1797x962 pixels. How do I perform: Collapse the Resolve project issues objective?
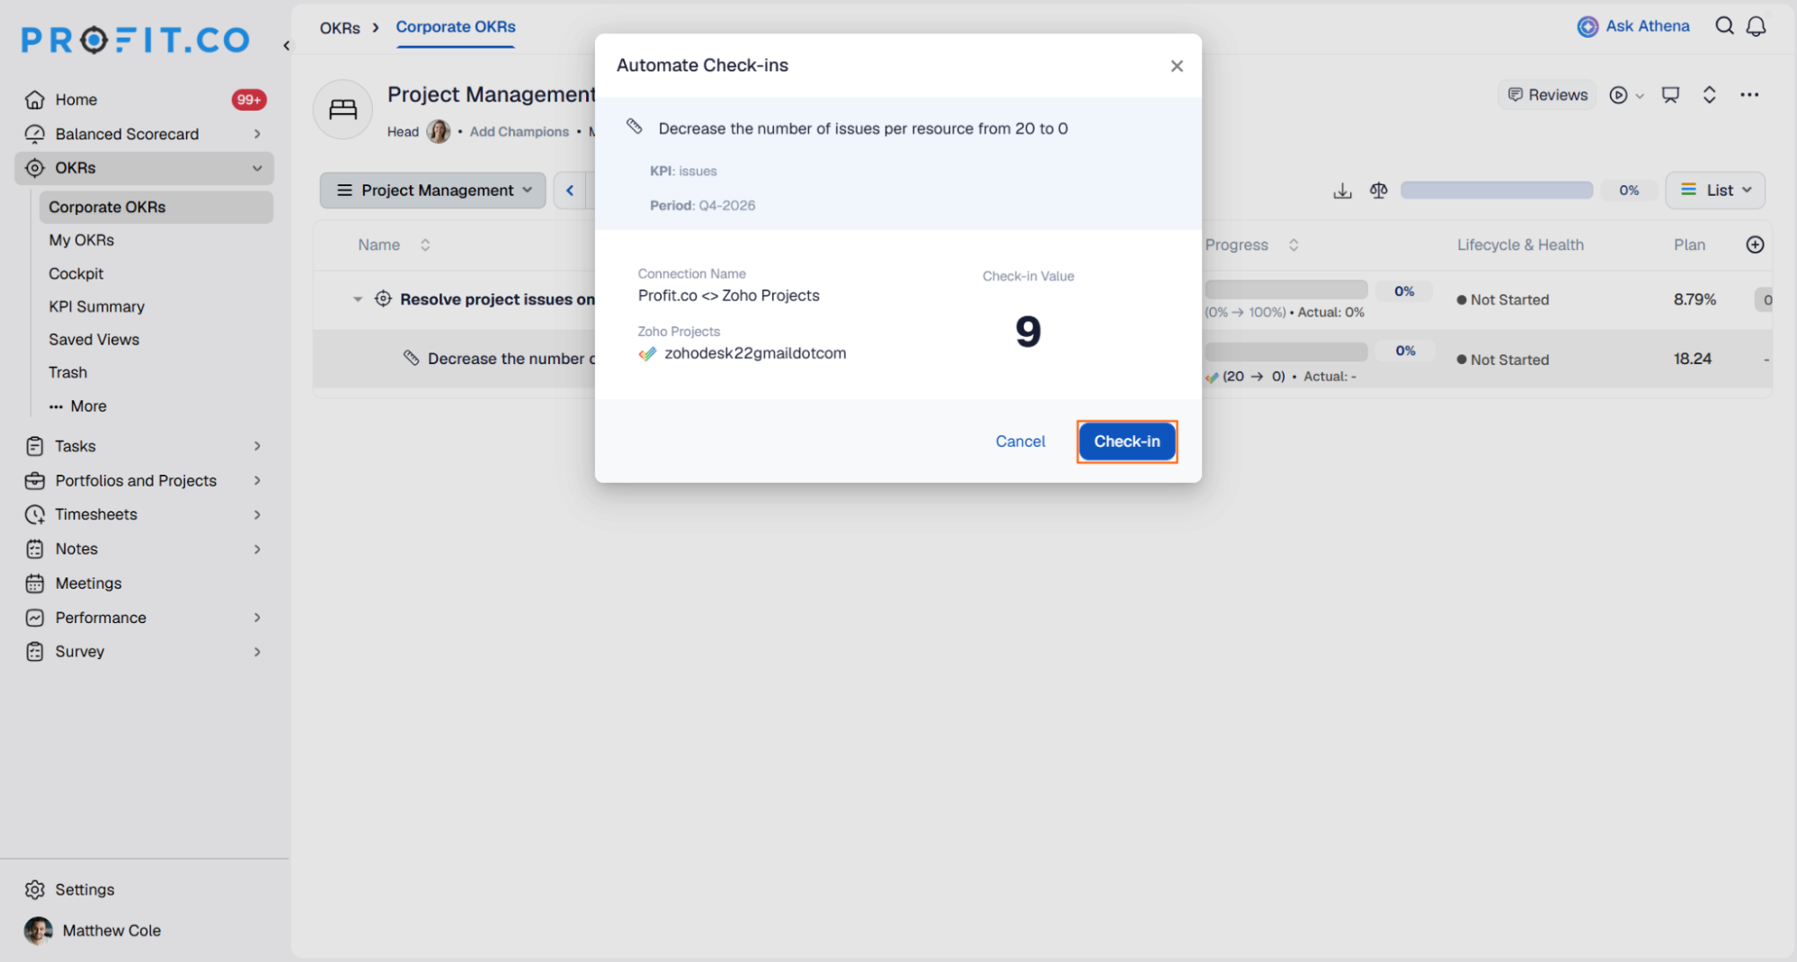pyautogui.click(x=358, y=299)
